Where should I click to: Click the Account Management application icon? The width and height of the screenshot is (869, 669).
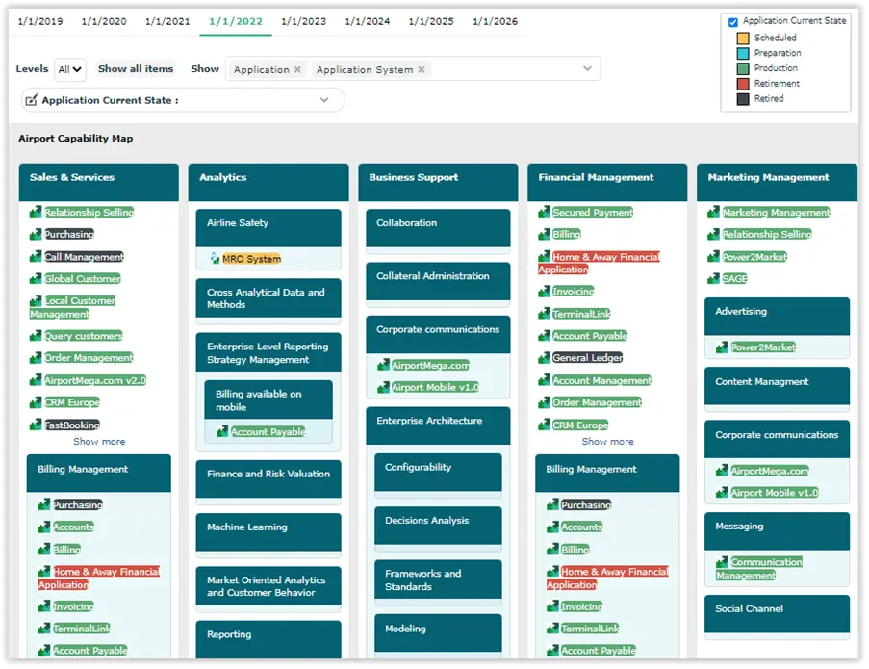coord(545,380)
